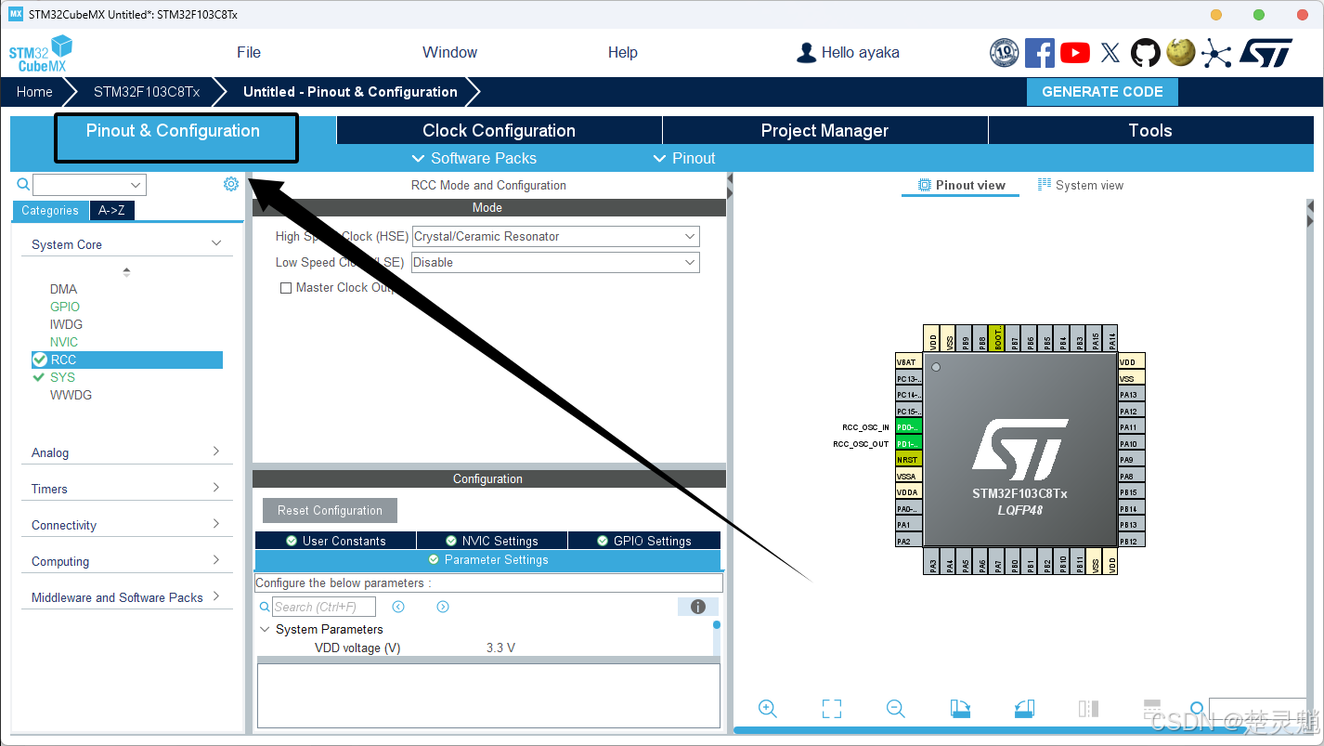Viewport: 1324px width, 746px height.
Task: Click the peripheral search magnifier icon
Action: (x=23, y=185)
